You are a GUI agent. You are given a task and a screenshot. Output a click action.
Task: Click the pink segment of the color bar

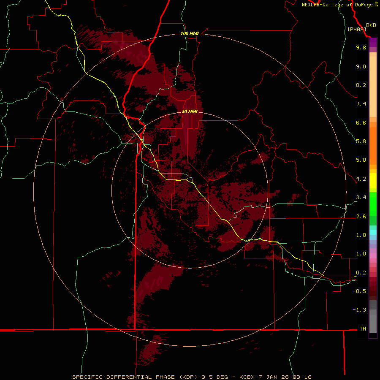point(373,256)
